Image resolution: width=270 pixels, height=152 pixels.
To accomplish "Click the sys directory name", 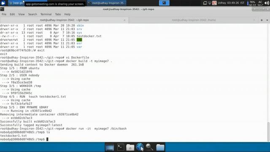I will click(x=79, y=33).
